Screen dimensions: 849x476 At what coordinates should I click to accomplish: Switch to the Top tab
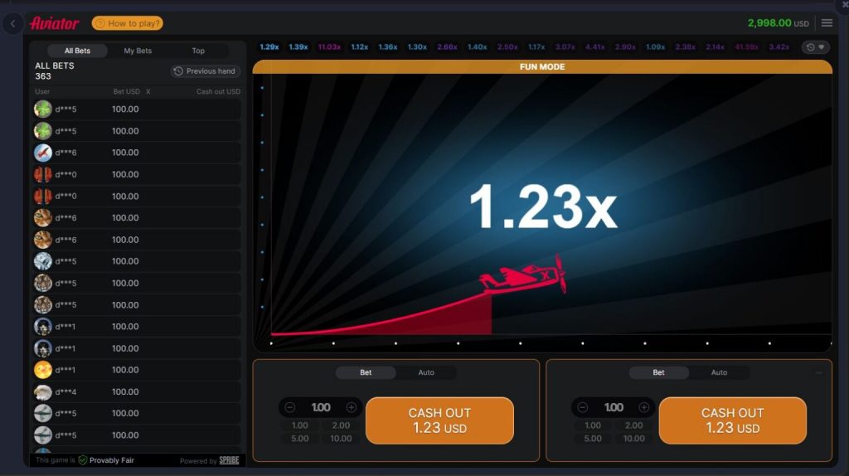(198, 51)
